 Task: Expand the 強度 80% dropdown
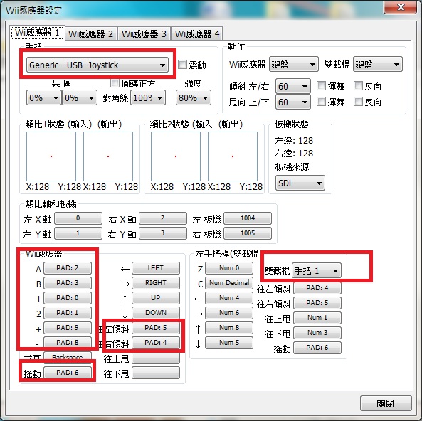(194, 97)
